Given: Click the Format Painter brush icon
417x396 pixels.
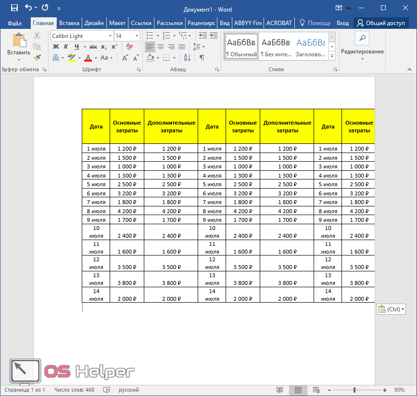Looking at the screenshot, I should point(38,57).
